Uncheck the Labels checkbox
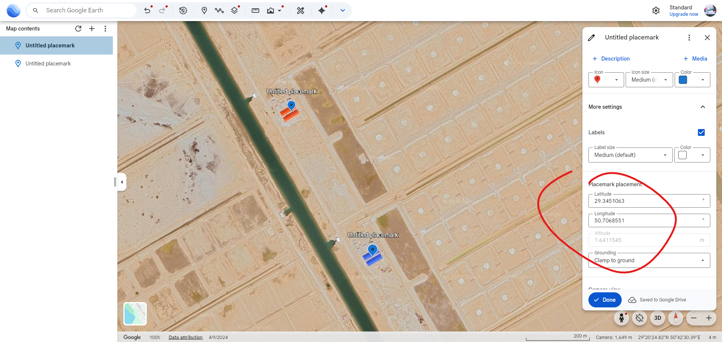This screenshot has width=722, height=342. 701,132
